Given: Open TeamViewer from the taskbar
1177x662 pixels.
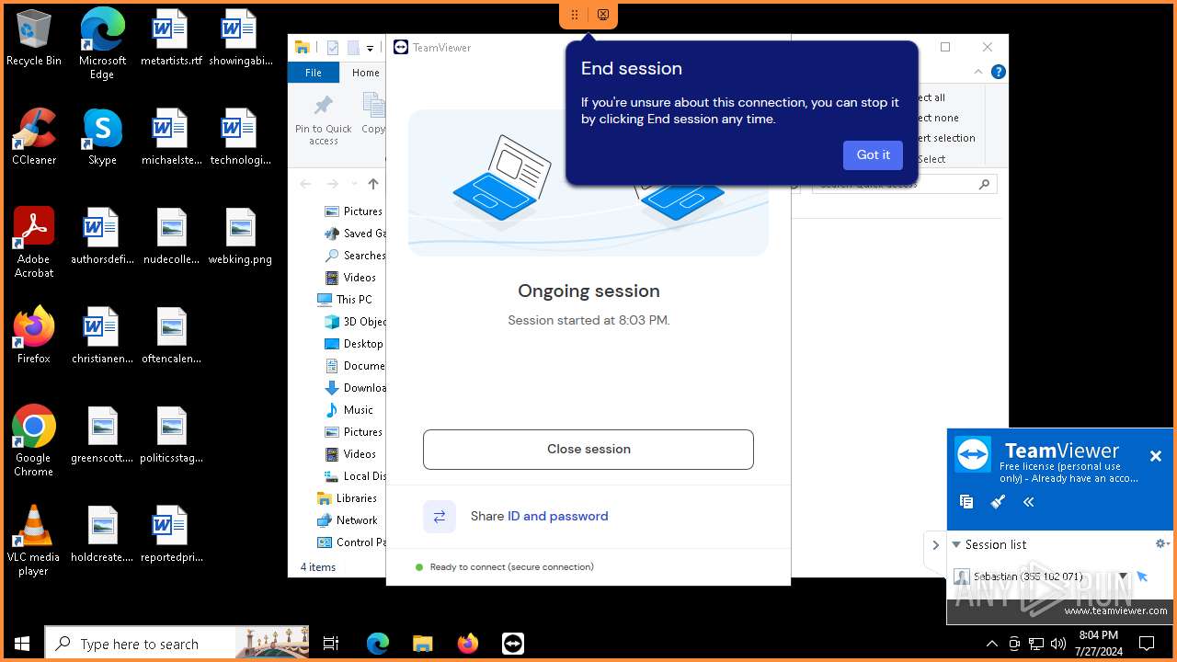Looking at the screenshot, I should (x=513, y=644).
